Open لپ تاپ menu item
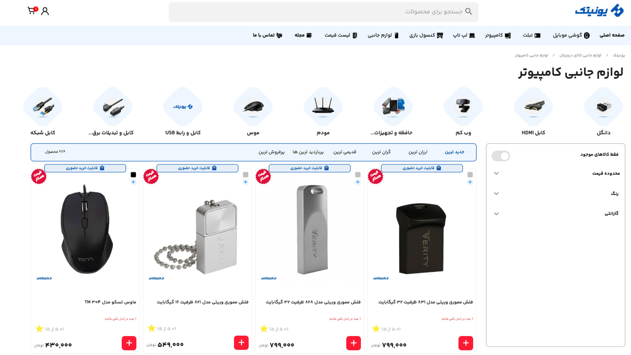This screenshot has width=631, height=355. tap(464, 35)
